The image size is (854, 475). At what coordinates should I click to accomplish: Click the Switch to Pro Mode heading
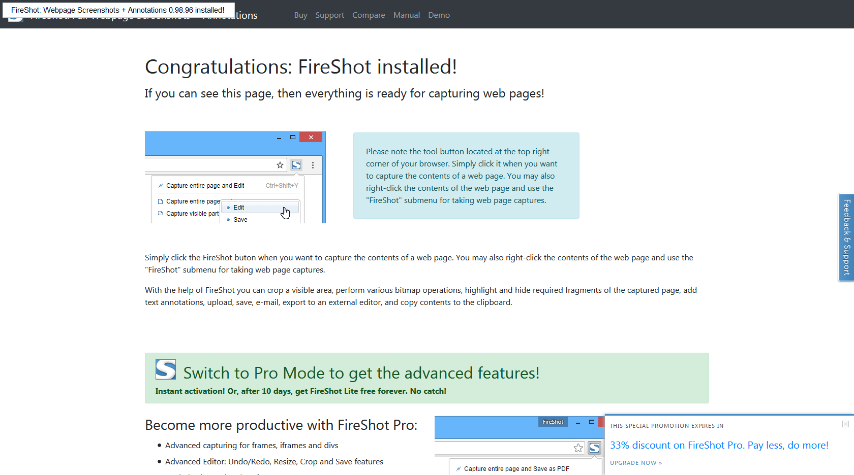pyautogui.click(x=361, y=373)
